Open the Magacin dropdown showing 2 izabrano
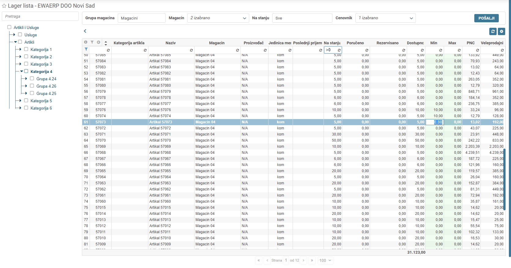Screen dimensions: 511x268 [218, 18]
